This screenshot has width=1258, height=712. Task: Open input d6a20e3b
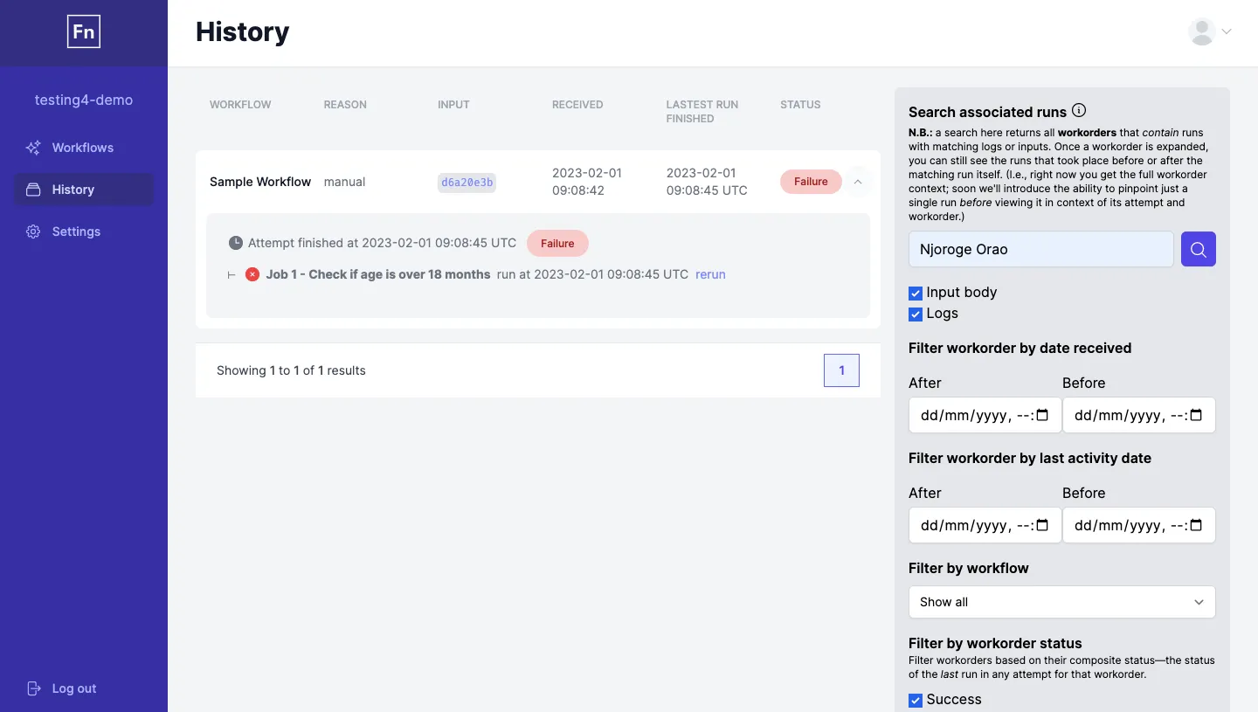(x=467, y=183)
